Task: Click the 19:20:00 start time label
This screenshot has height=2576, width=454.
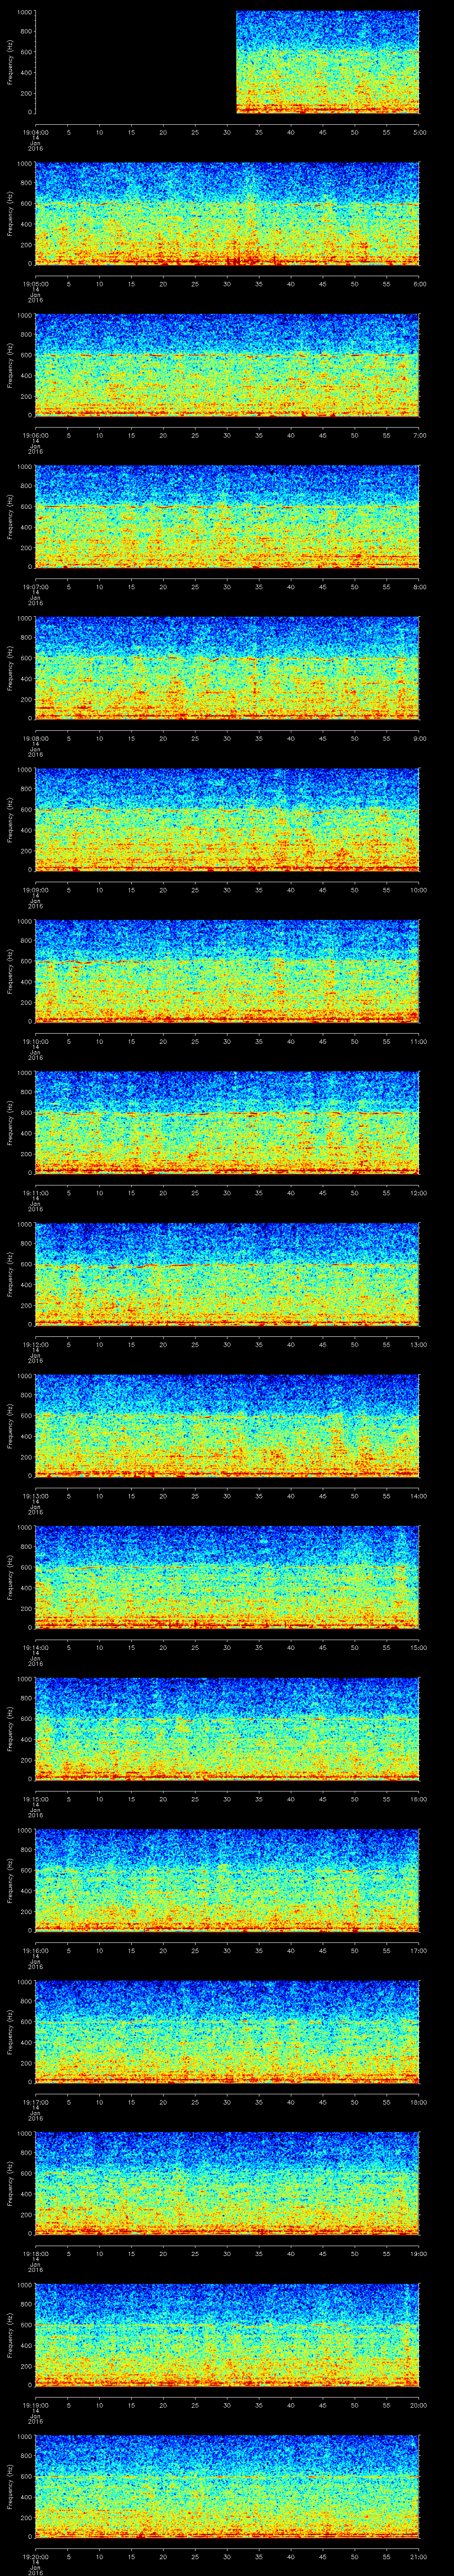Action: (x=35, y=2556)
